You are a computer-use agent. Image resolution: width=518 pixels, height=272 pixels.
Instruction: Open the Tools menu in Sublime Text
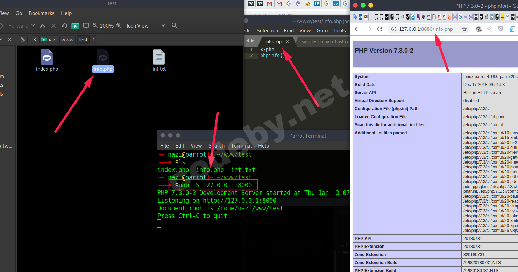coord(339,31)
